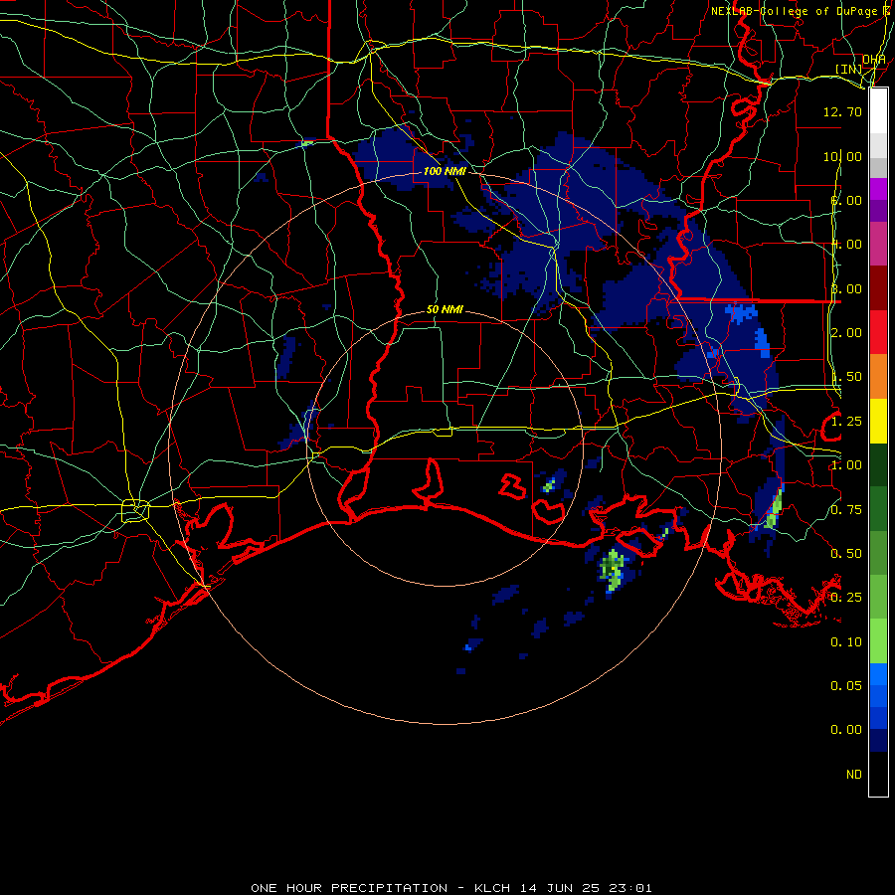Select the 10.00 legend value

[842, 156]
